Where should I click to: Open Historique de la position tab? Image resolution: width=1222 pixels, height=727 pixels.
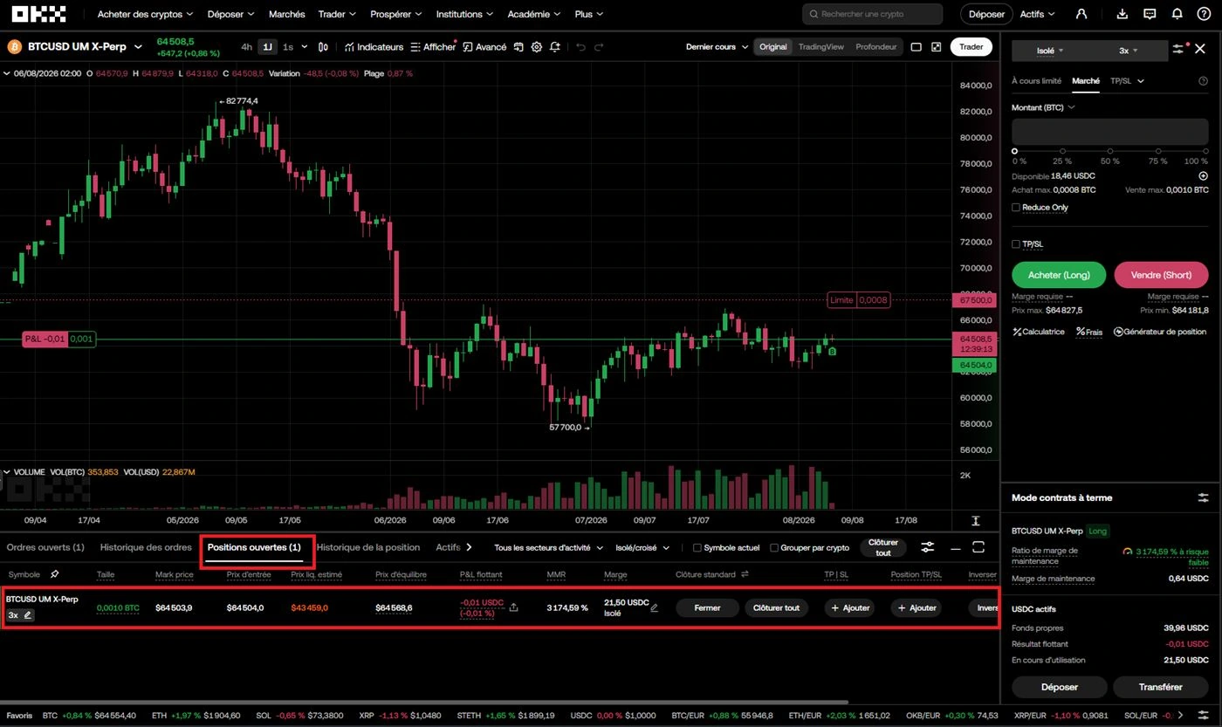click(368, 547)
